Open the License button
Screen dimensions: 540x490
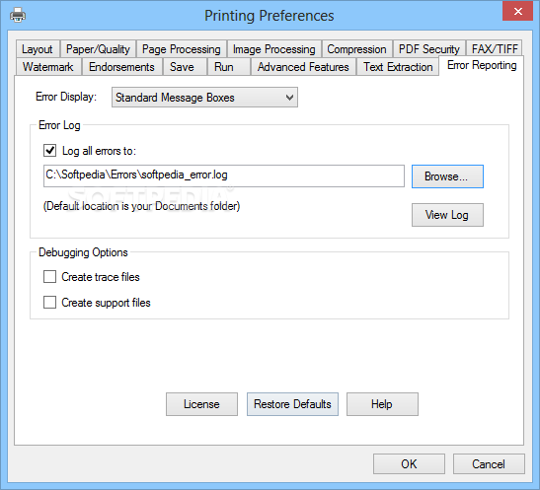point(201,404)
